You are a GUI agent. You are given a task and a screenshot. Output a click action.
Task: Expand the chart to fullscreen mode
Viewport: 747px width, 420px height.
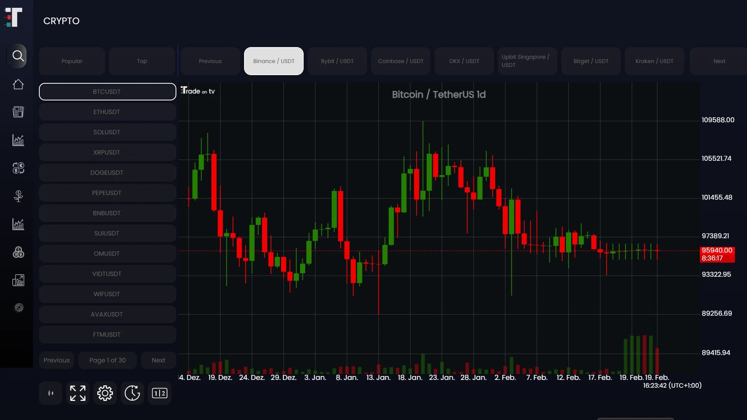pos(77,393)
